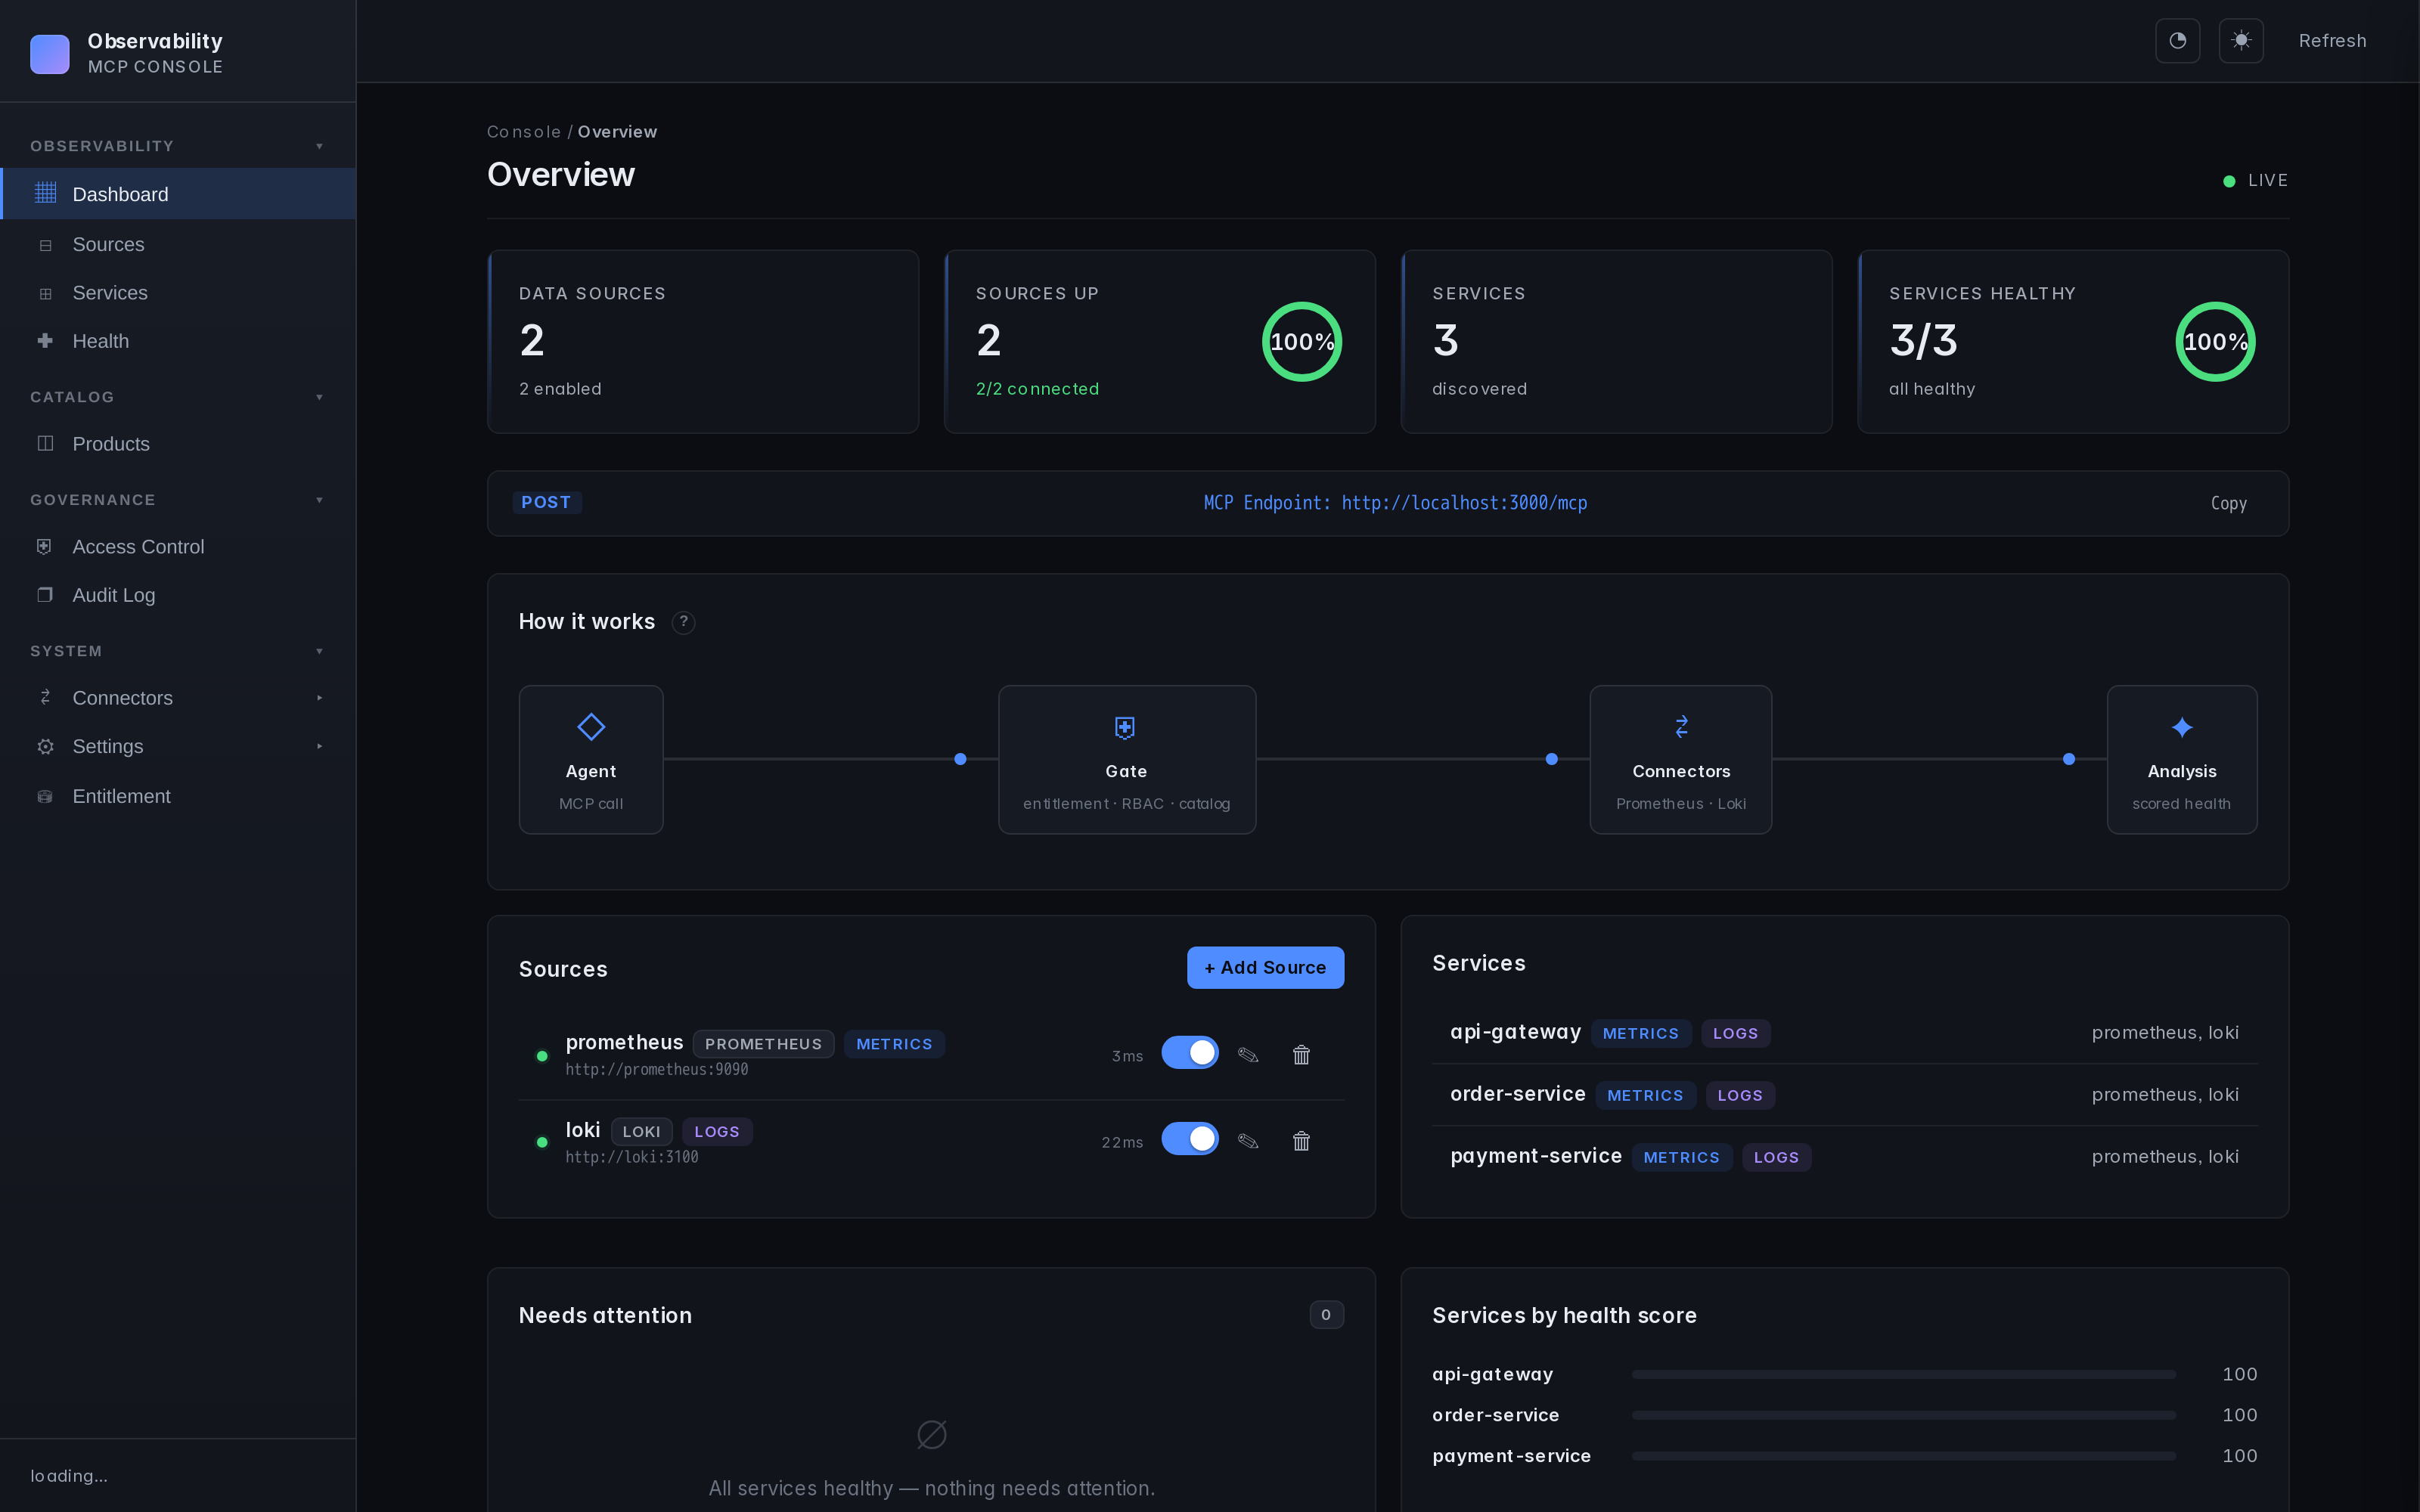Click the PROMETHEUS type badge

[x=763, y=1044]
